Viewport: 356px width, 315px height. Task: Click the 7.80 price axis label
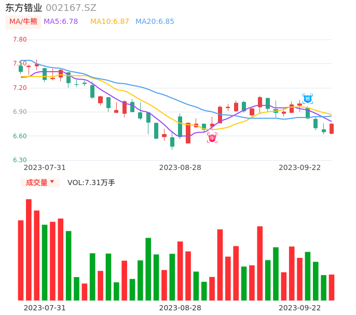click(20, 40)
